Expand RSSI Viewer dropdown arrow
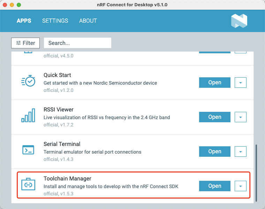Image resolution: width=265 pixels, height=209 pixels. click(241, 117)
